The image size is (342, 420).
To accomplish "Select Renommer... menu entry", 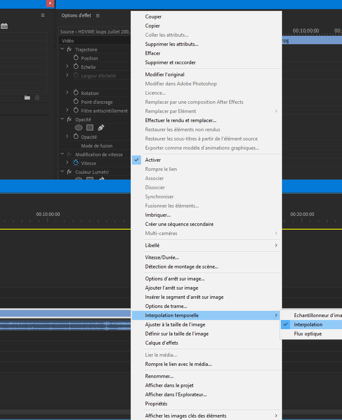I will click(206, 376).
